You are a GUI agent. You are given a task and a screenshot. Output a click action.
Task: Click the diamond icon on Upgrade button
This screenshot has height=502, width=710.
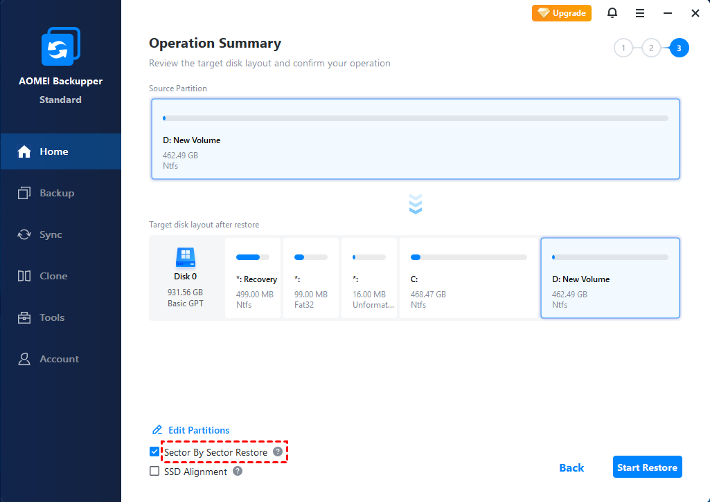coord(543,13)
